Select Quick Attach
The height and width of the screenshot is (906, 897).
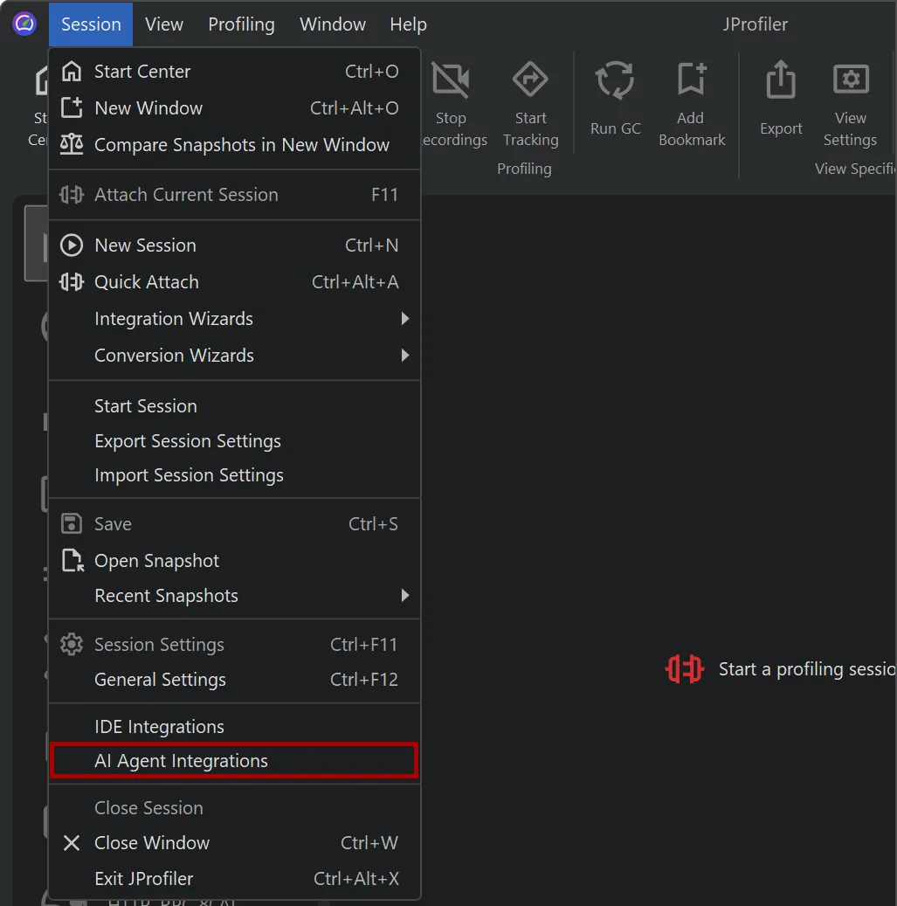coord(147,281)
